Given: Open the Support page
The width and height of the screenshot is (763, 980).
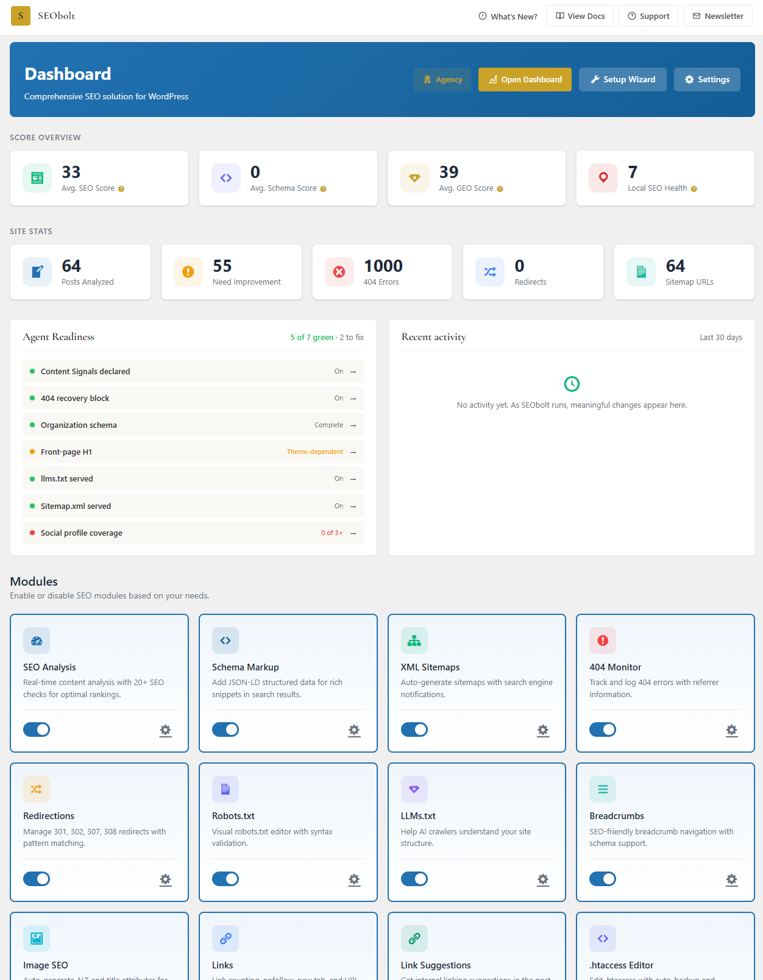Looking at the screenshot, I should (648, 16).
